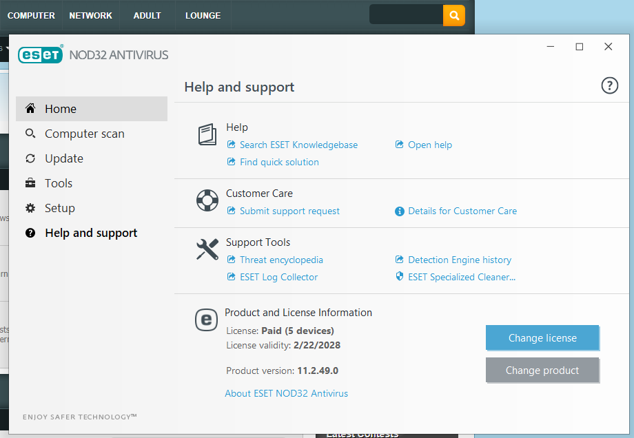Close the ESET window
Image resolution: width=634 pixels, height=438 pixels.
click(x=608, y=46)
